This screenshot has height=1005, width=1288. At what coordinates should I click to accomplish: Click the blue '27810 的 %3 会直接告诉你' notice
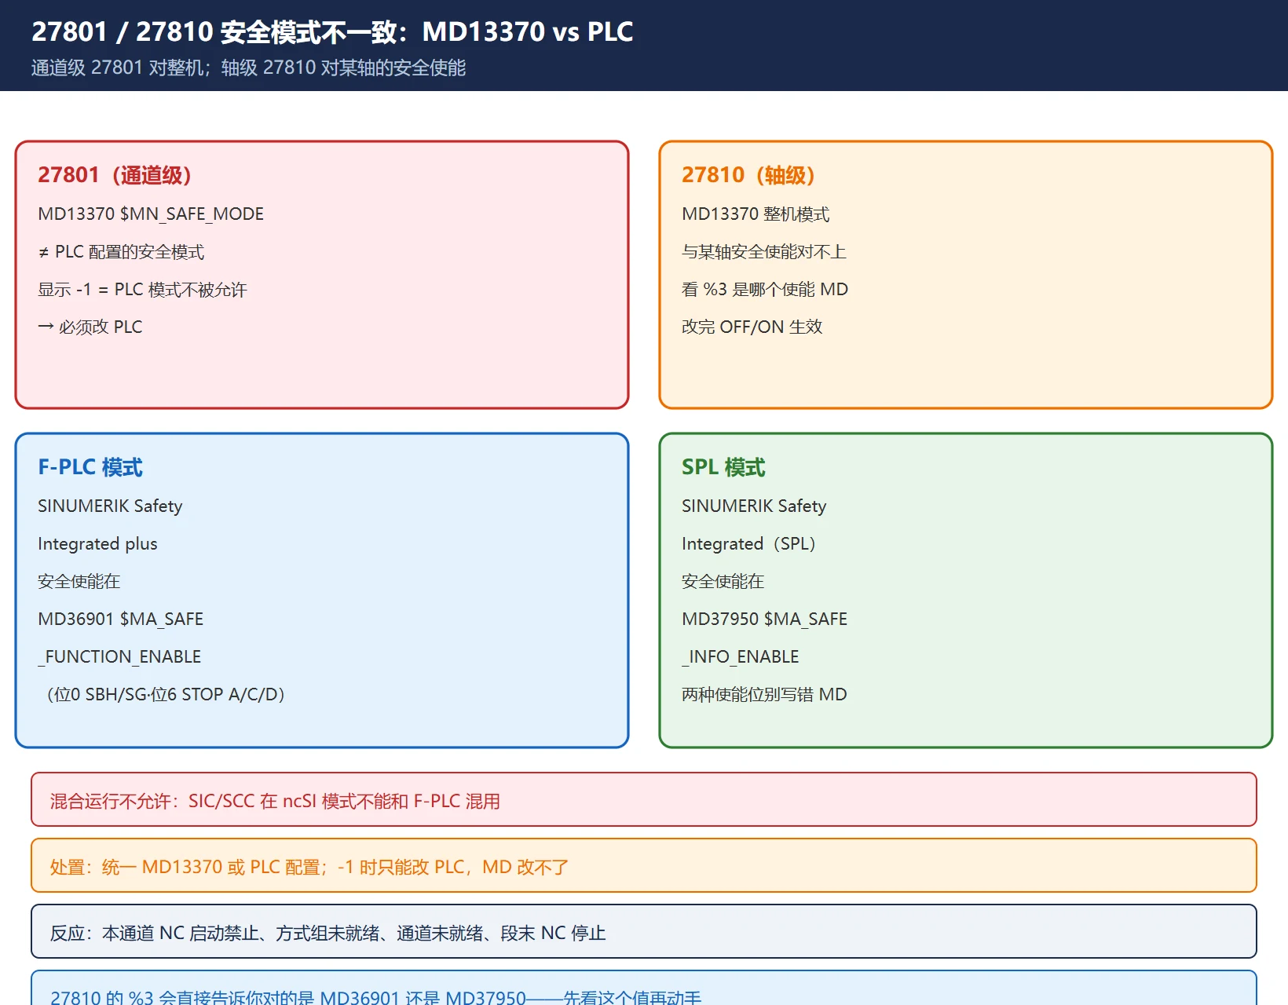click(644, 989)
